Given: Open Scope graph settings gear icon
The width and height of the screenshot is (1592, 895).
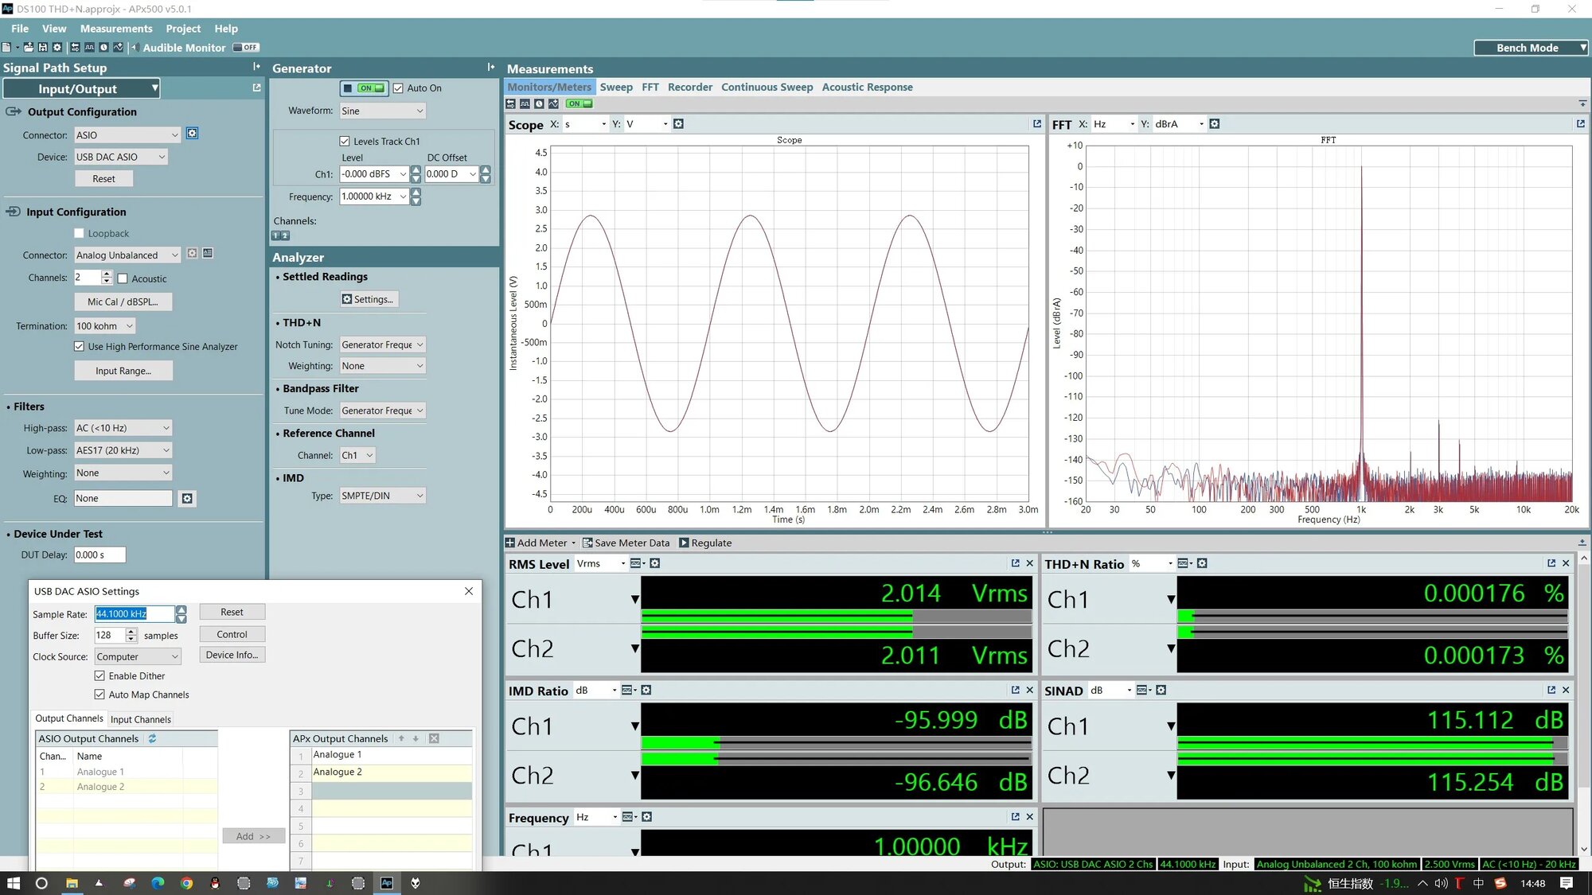Looking at the screenshot, I should [678, 124].
